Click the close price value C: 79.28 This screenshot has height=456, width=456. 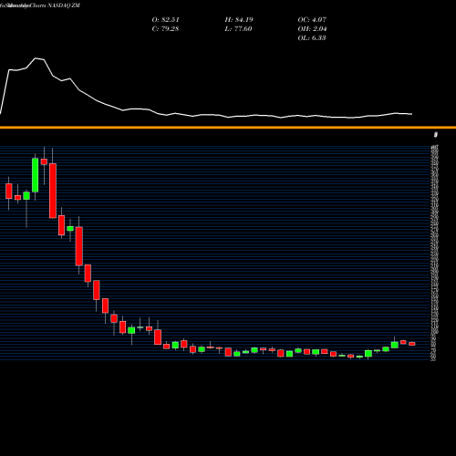pyautogui.click(x=165, y=29)
